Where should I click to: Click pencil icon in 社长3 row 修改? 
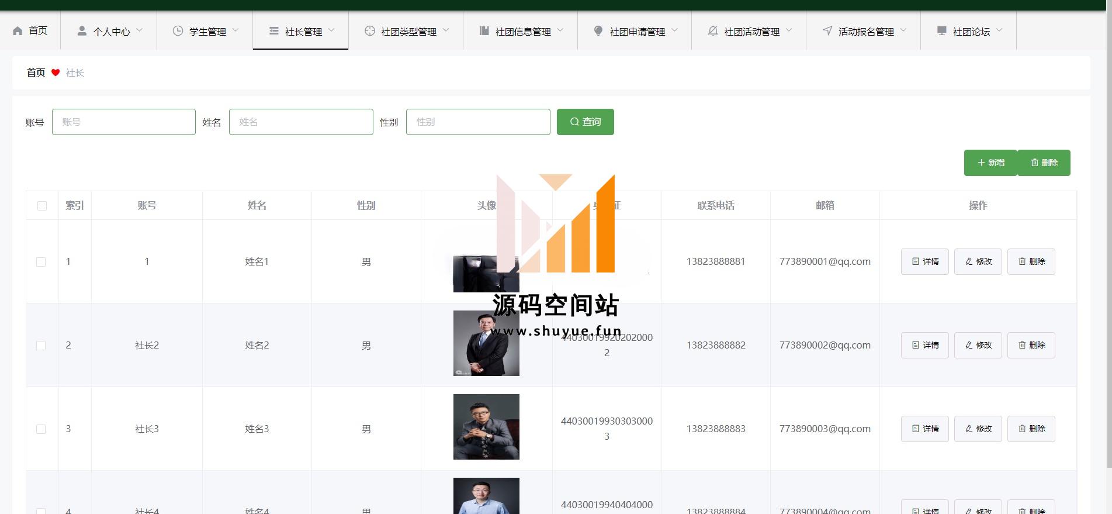click(969, 429)
